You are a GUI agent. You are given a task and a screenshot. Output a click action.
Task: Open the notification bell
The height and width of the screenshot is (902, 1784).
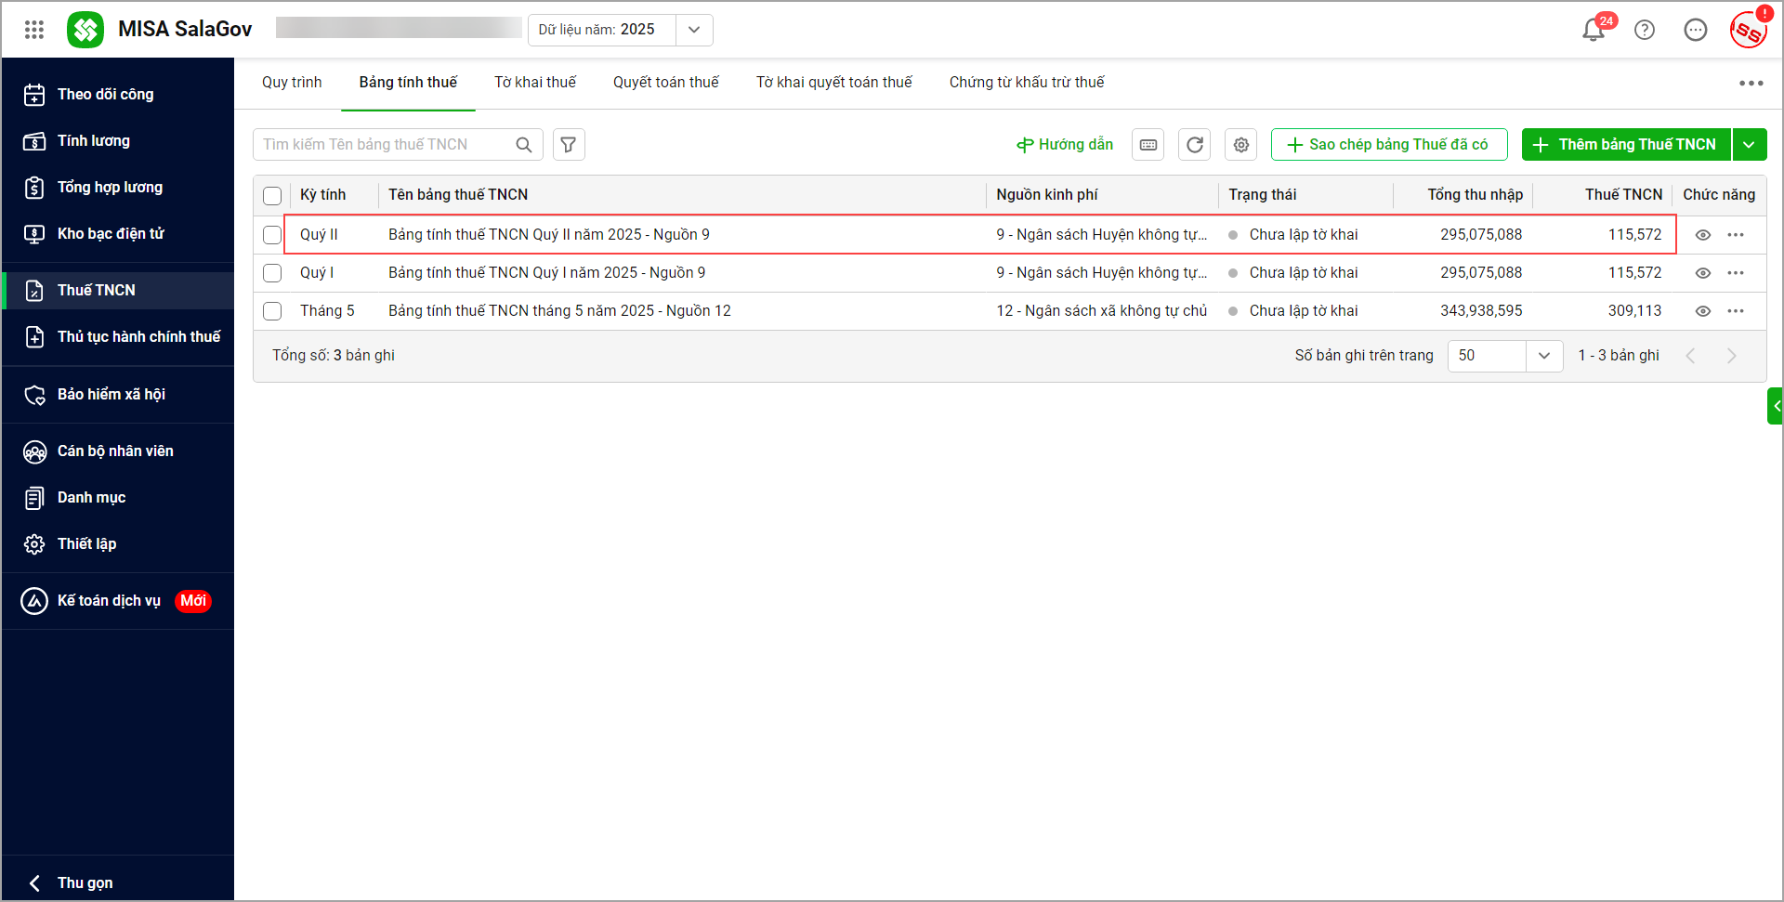[x=1593, y=31]
